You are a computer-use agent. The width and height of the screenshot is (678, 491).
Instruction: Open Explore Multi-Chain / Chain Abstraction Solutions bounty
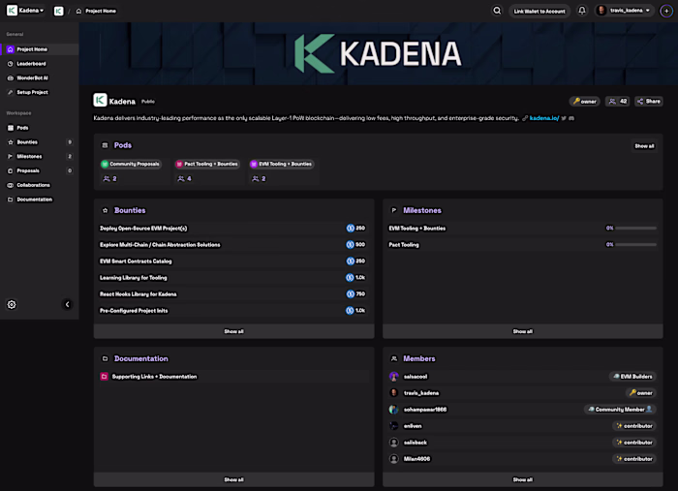coord(233,245)
